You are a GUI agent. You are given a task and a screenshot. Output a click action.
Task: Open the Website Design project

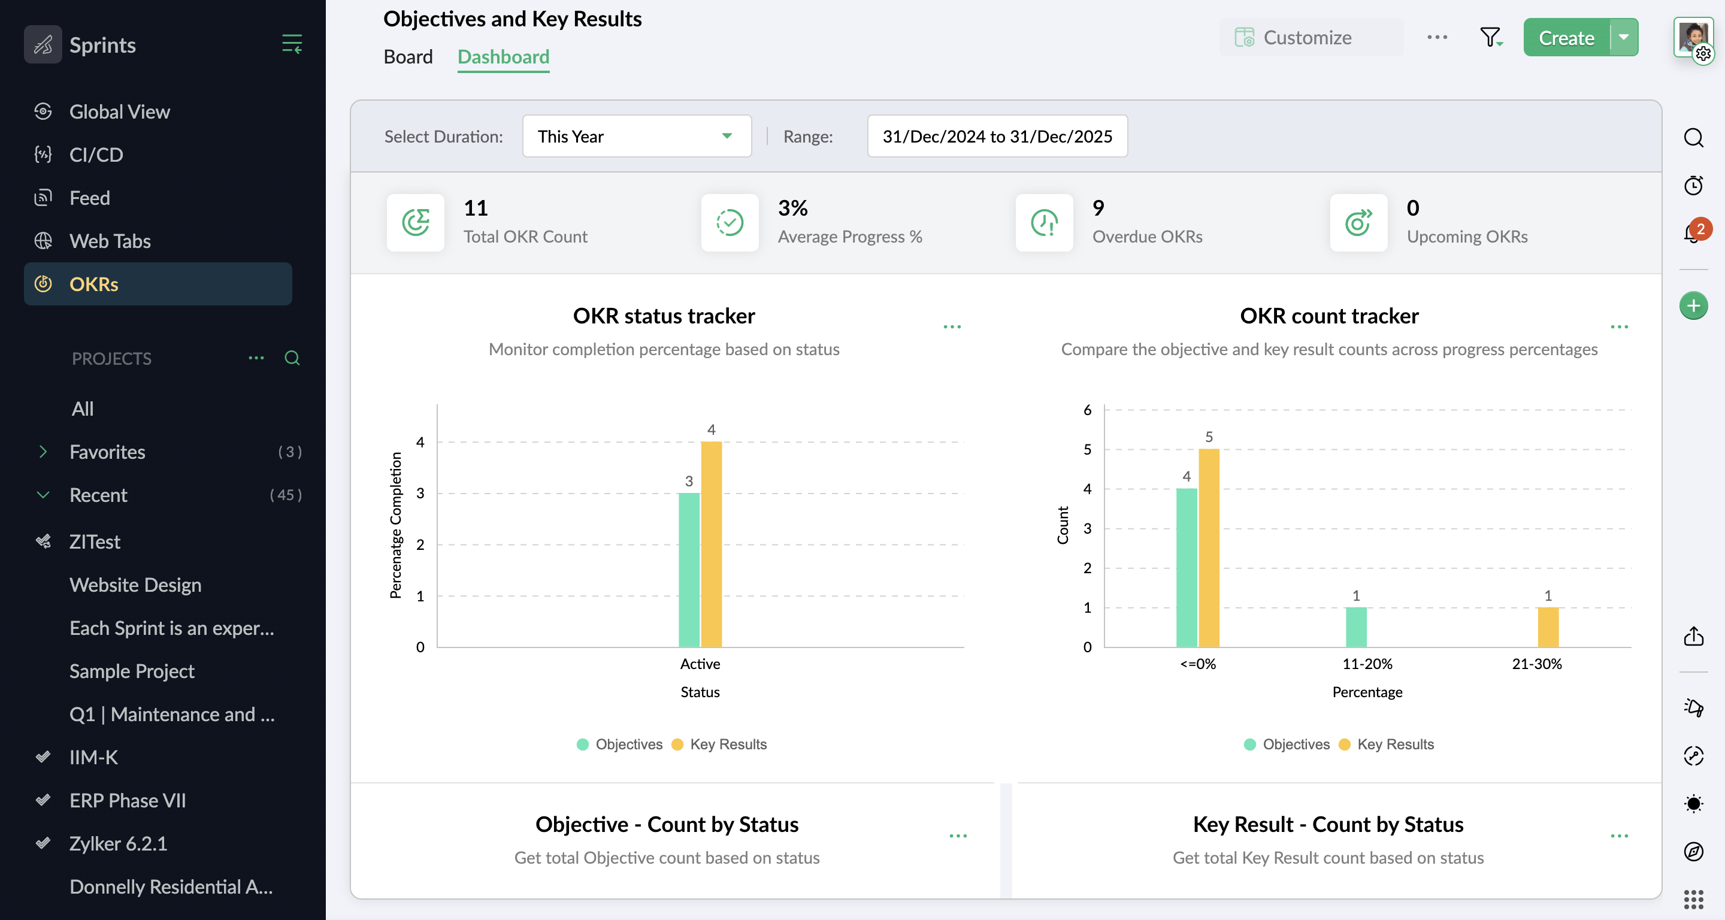(x=135, y=585)
